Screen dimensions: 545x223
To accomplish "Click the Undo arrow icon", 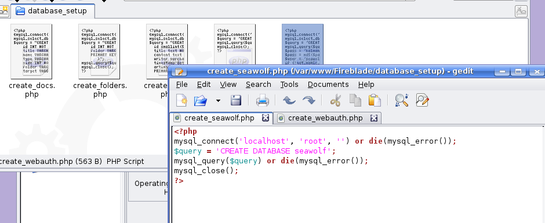I will tap(289, 101).
